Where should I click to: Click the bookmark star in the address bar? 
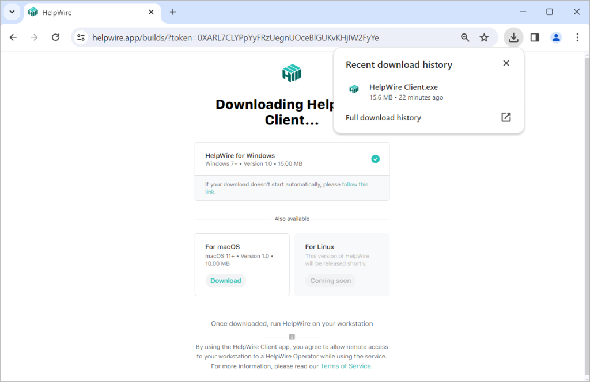485,37
